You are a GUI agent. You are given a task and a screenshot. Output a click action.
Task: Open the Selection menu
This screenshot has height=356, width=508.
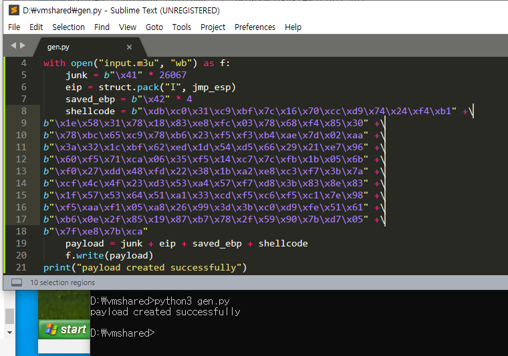tap(68, 27)
